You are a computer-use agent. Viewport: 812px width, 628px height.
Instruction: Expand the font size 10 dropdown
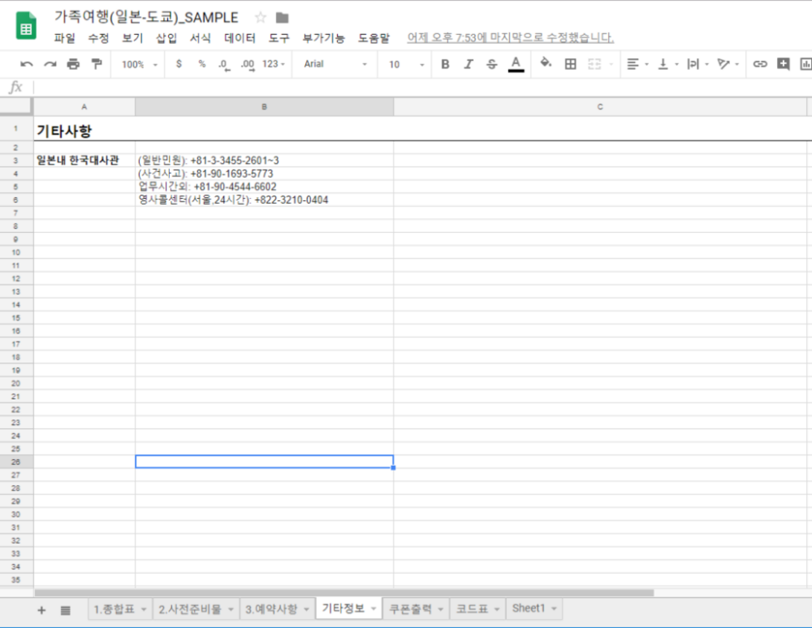click(x=406, y=65)
